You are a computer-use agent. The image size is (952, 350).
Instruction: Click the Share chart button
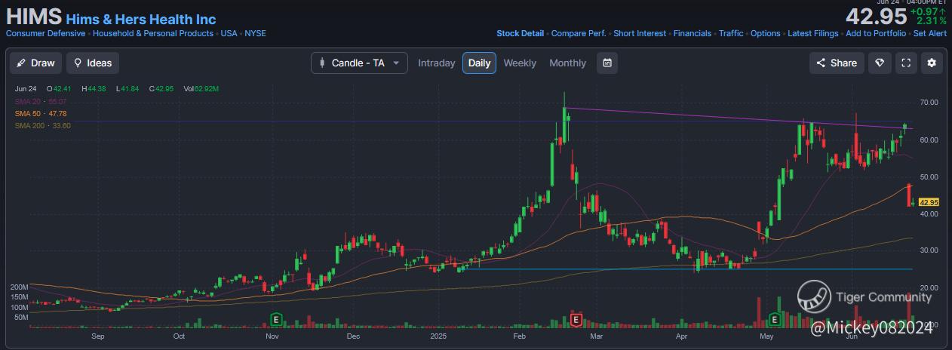point(837,63)
